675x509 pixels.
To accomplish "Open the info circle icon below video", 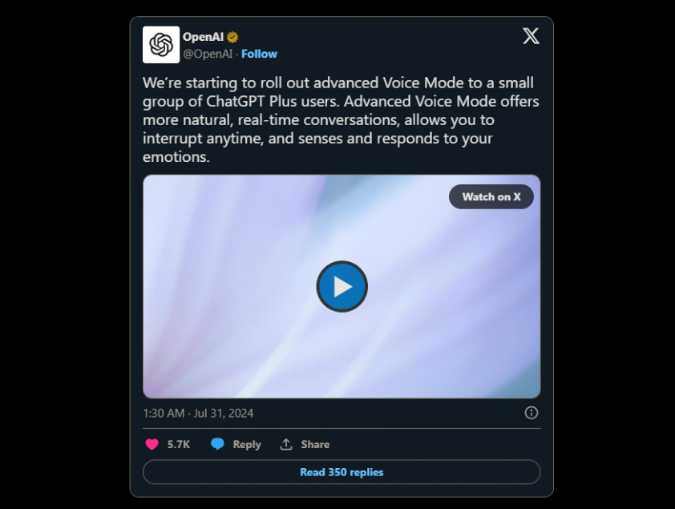I will [531, 413].
